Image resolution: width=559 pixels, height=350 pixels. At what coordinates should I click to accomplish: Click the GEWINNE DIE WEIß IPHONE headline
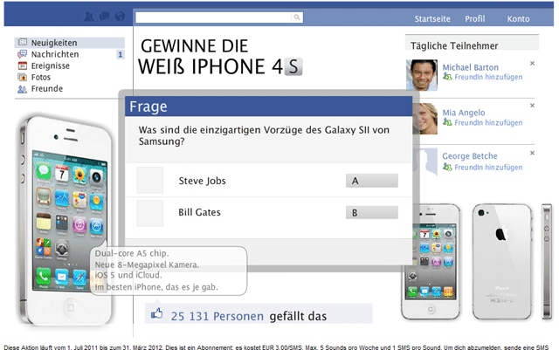pos(220,57)
